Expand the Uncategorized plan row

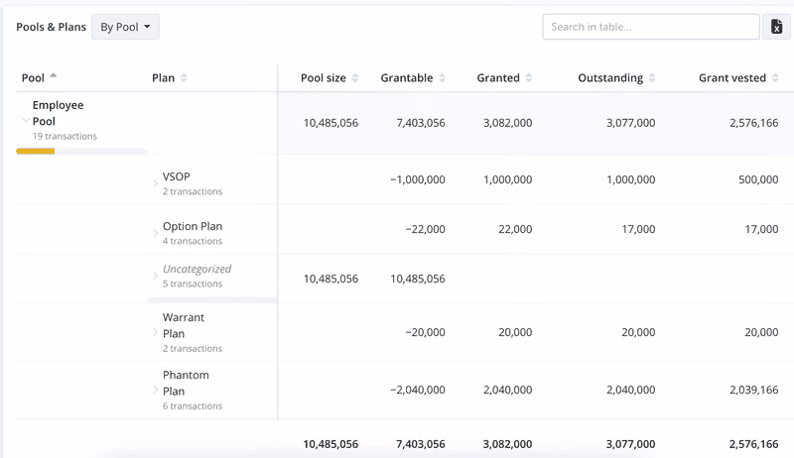[156, 276]
